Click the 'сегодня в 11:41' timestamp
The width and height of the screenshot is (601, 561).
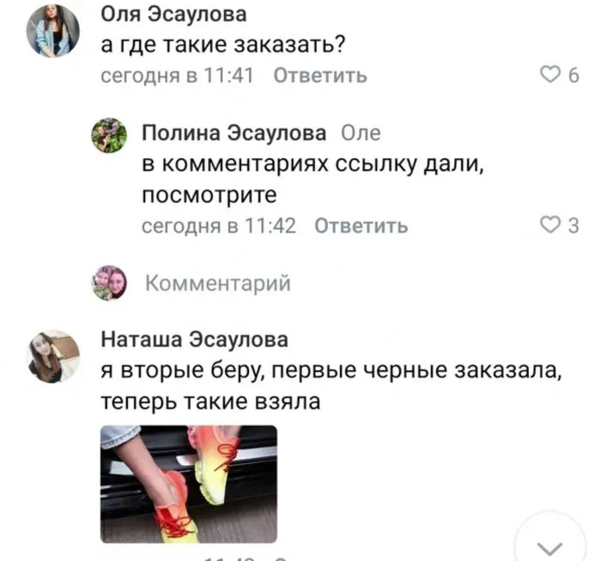point(177,76)
